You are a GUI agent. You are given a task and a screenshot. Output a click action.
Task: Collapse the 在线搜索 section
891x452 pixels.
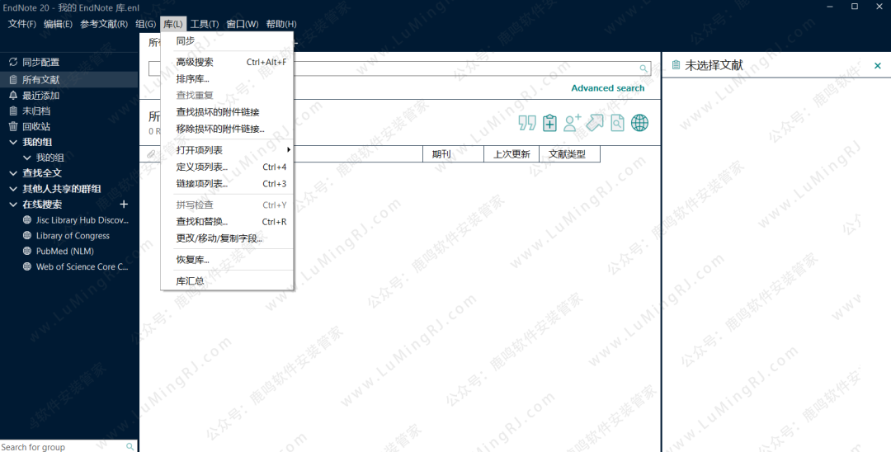click(x=13, y=205)
